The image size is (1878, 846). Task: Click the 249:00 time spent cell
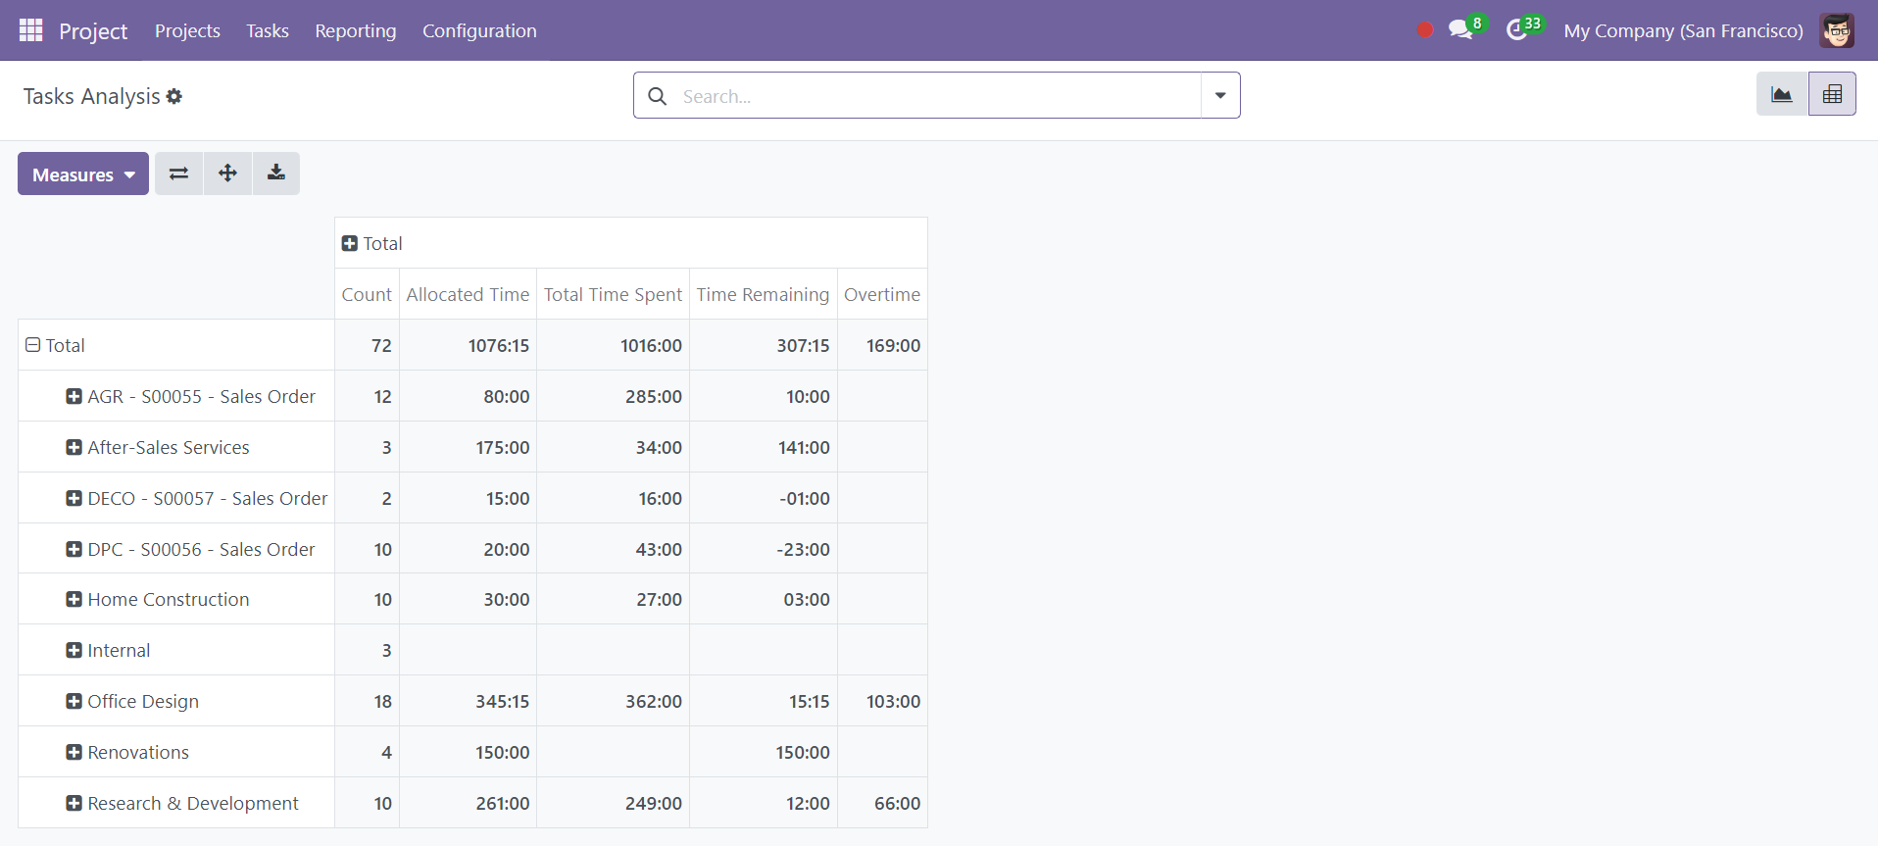point(613,803)
